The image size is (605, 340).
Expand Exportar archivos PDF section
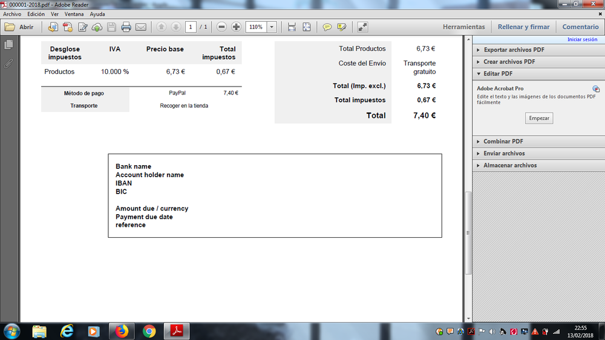(538, 50)
